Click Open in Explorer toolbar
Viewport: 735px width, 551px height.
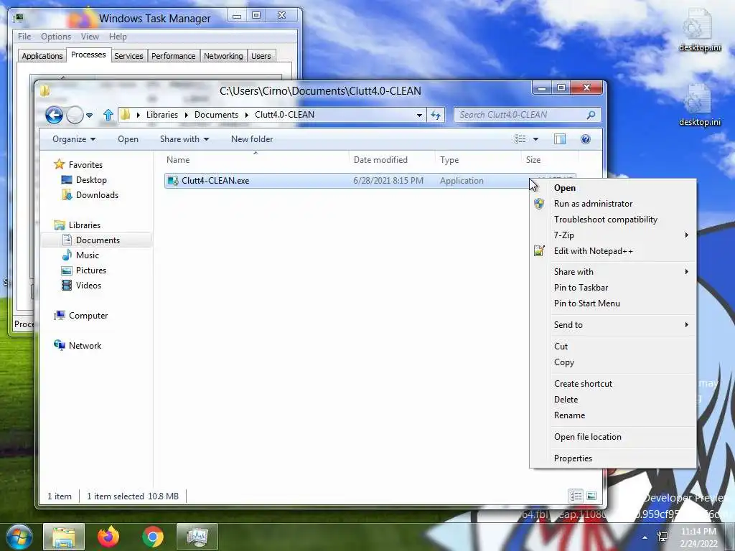[x=128, y=139]
